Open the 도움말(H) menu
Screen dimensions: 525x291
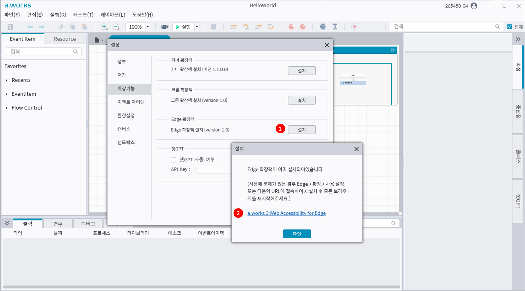coord(142,15)
